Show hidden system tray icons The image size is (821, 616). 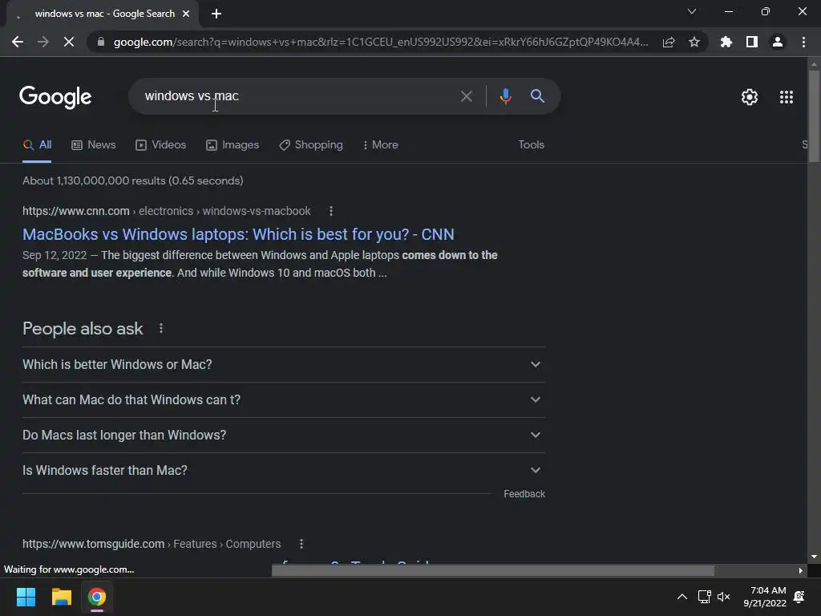tap(681, 597)
